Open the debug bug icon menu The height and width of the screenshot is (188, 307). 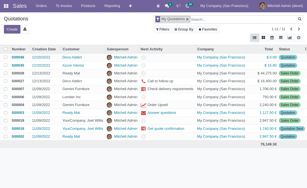[158, 6]
